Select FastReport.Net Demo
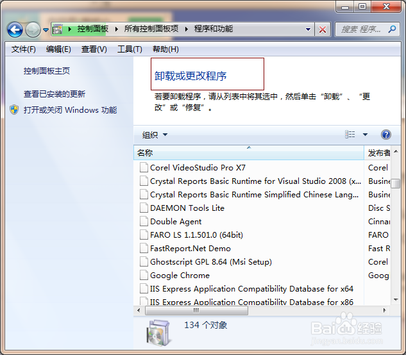 190,249
